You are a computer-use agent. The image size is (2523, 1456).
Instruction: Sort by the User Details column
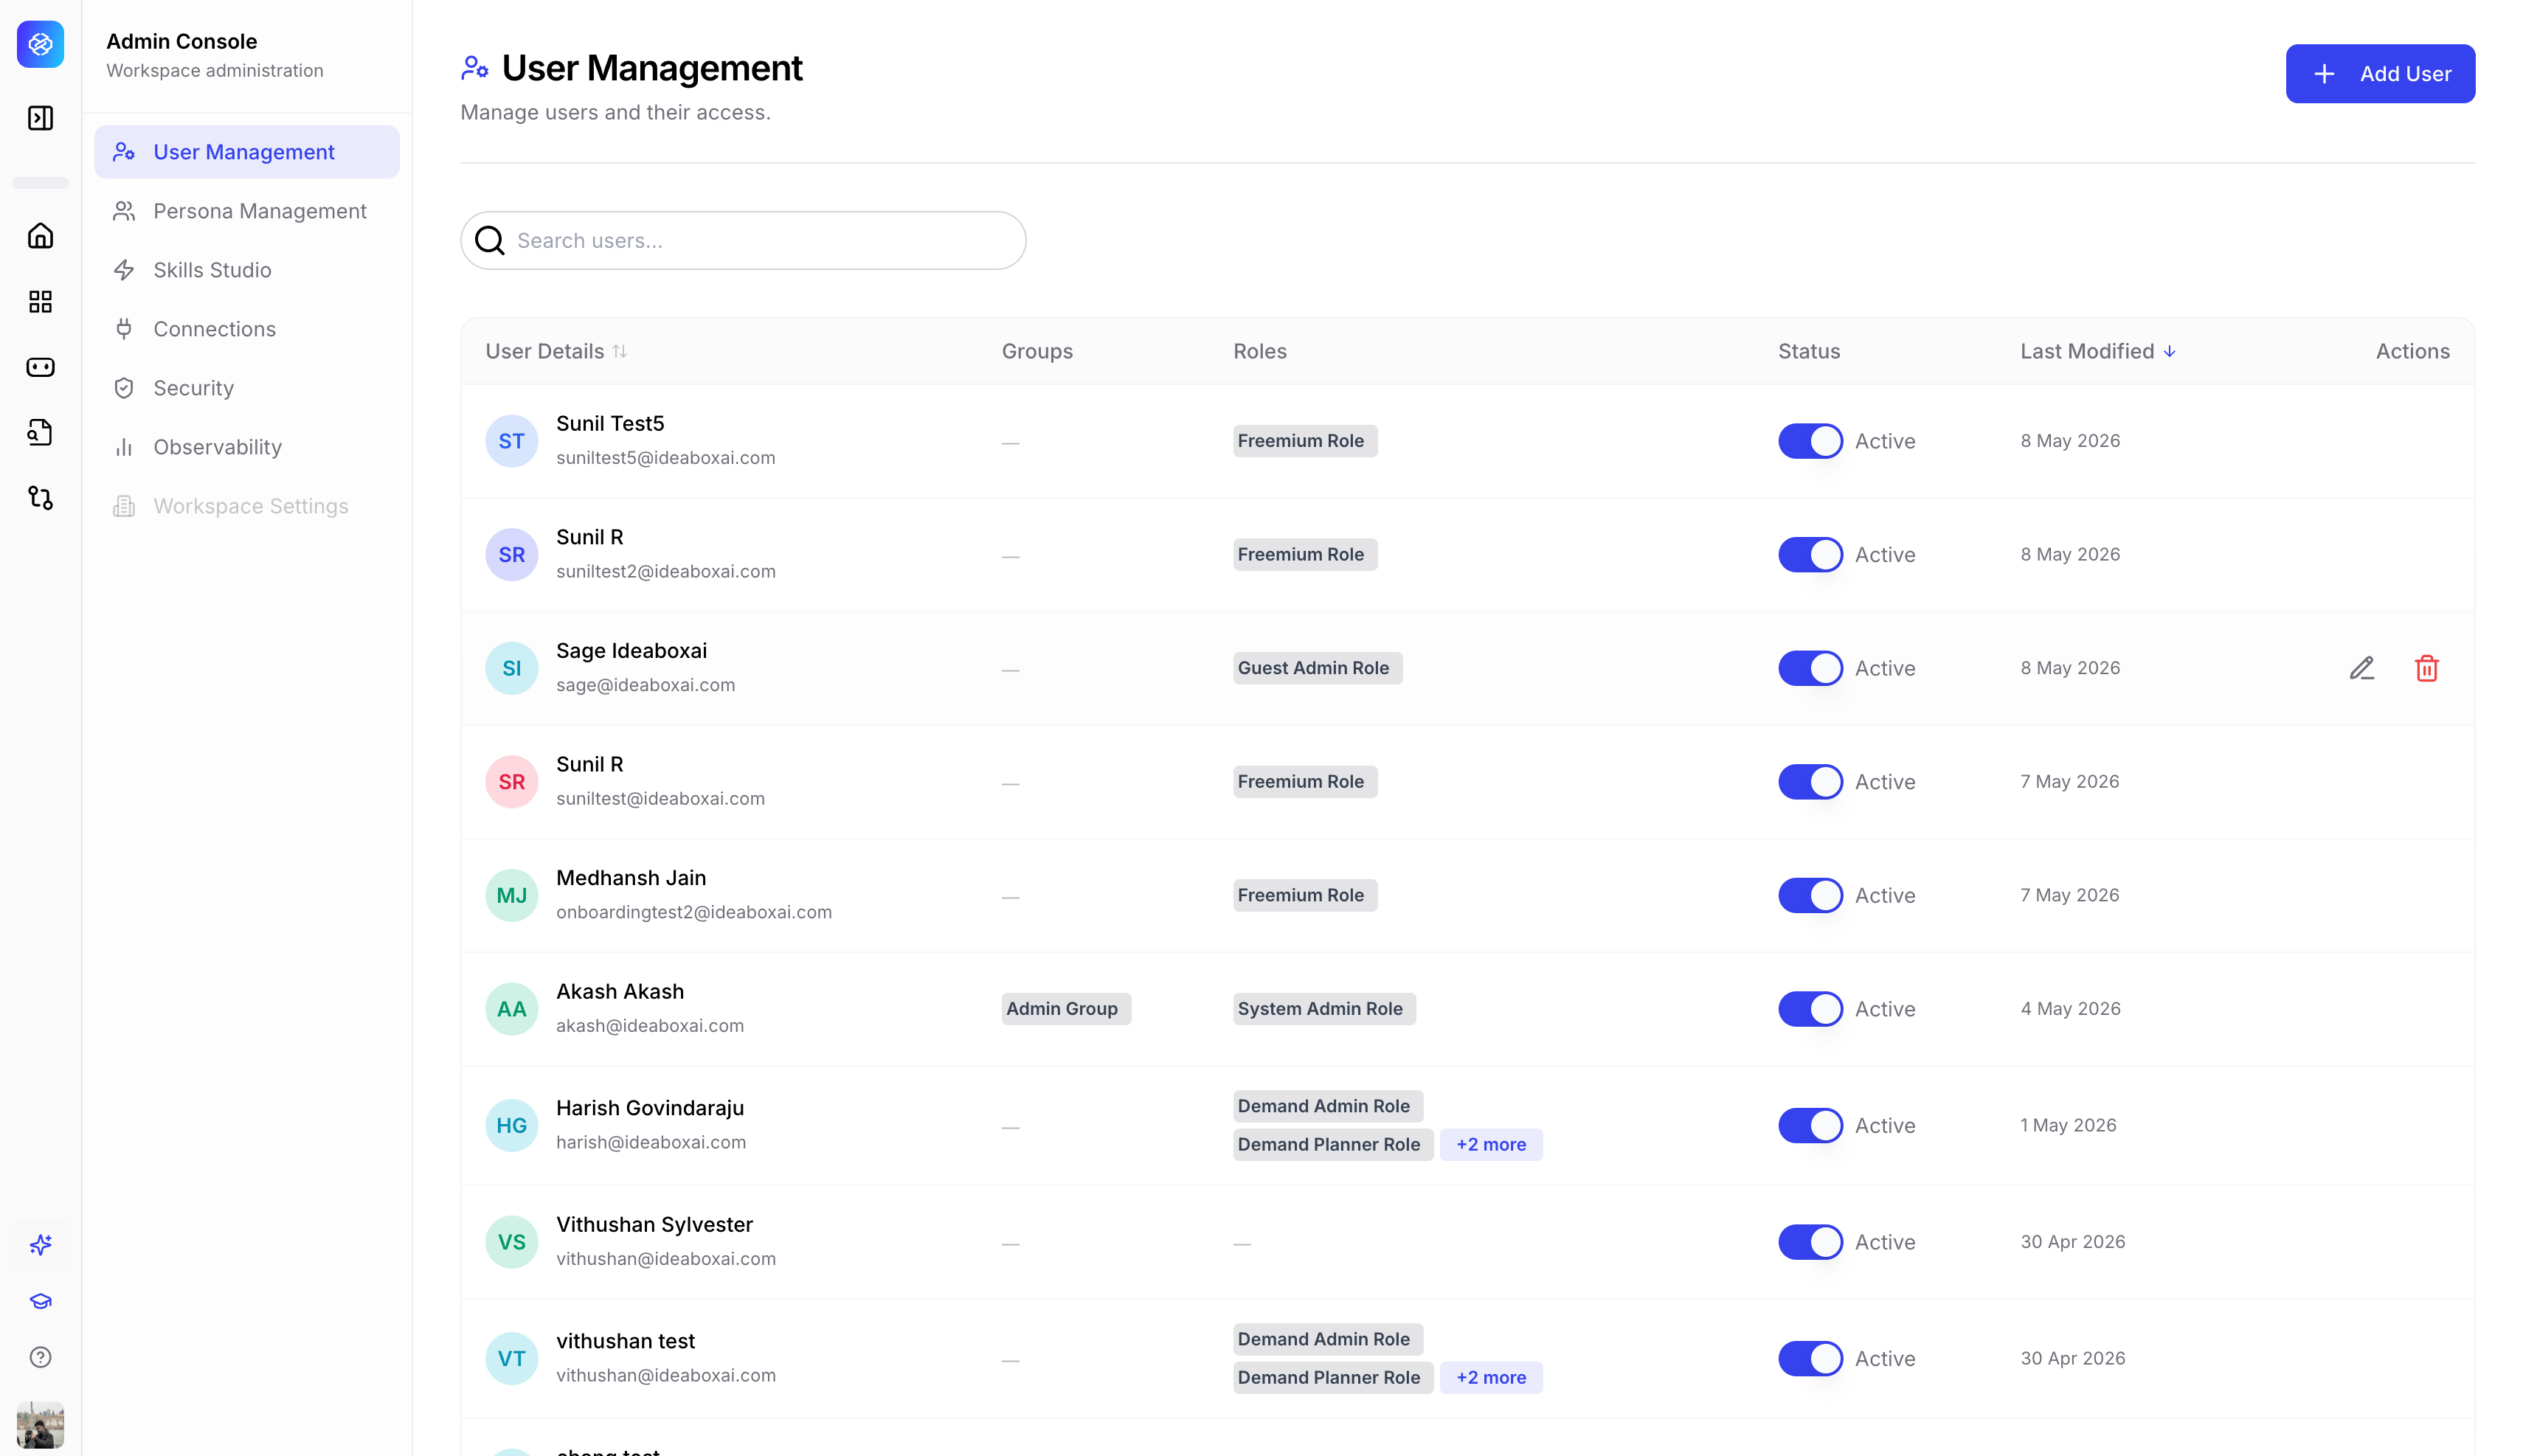tap(556, 351)
